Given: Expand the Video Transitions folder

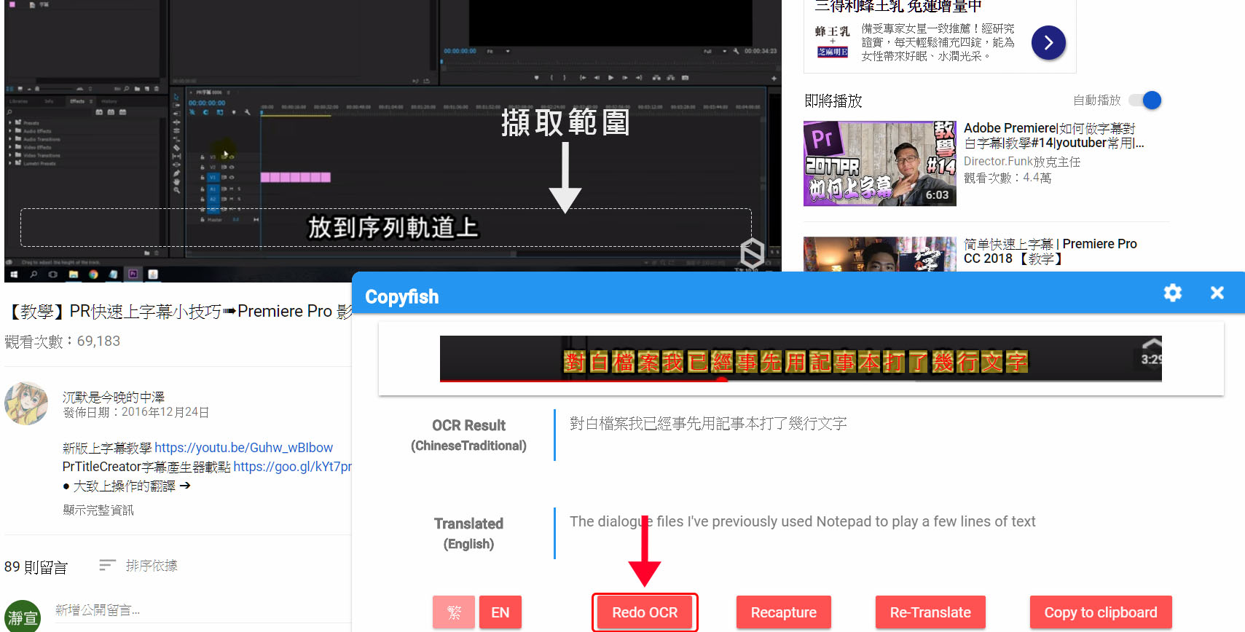Looking at the screenshot, I should [x=9, y=155].
